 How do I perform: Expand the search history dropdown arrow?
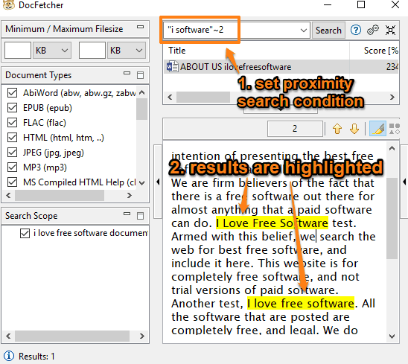click(x=304, y=31)
